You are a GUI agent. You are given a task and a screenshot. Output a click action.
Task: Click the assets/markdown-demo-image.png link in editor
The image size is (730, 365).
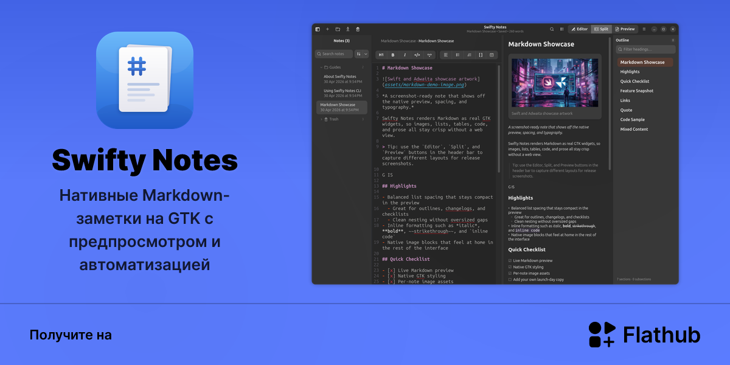[x=425, y=85]
